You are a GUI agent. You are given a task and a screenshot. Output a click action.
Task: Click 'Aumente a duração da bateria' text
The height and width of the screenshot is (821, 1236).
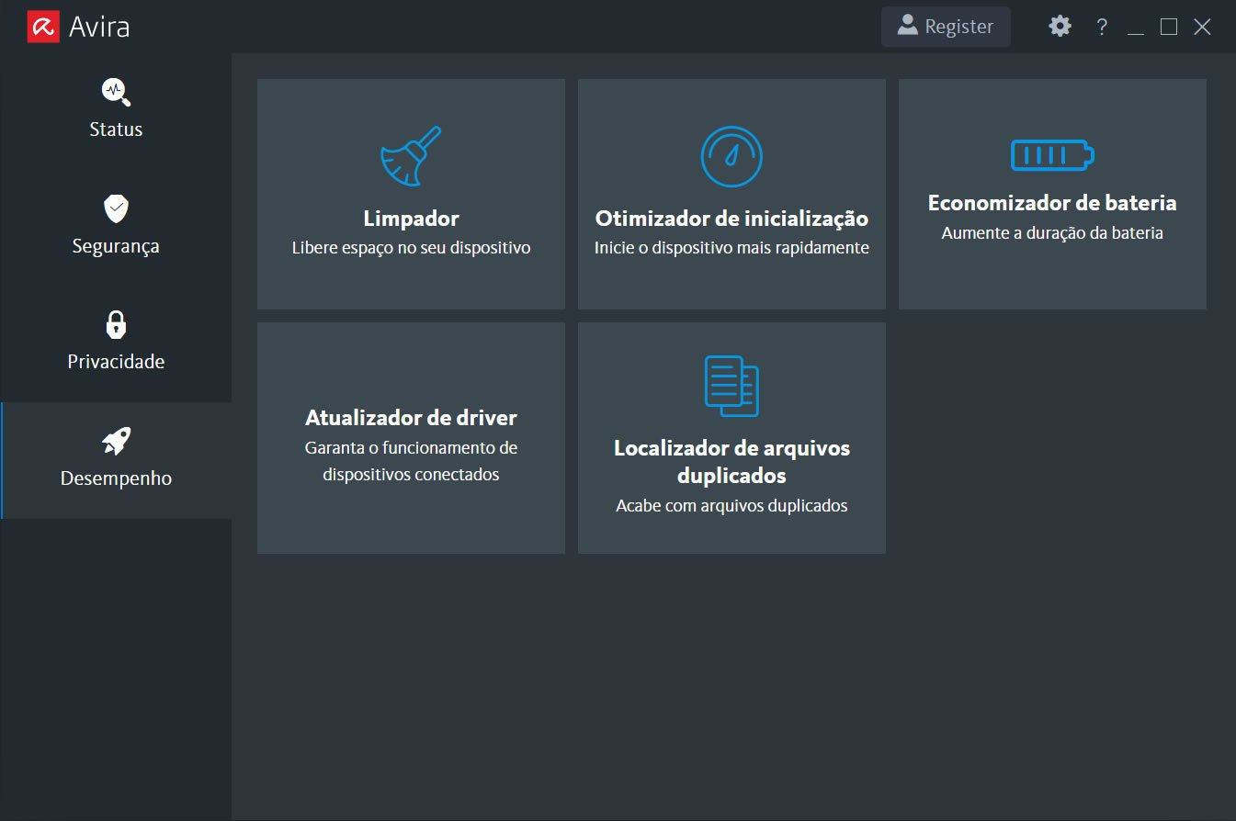coord(1052,233)
